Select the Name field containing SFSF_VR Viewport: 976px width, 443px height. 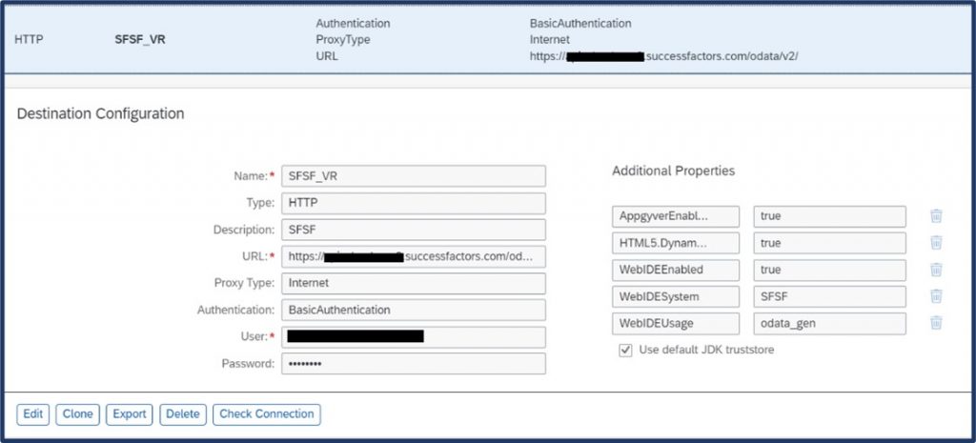coord(414,176)
